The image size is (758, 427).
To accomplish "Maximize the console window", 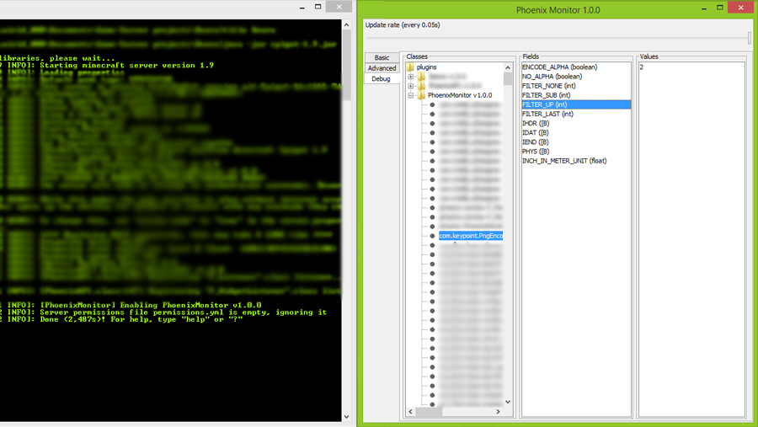I will point(318,8).
